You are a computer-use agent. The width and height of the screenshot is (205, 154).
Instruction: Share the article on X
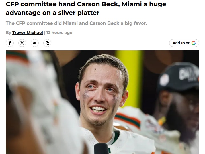[22, 43]
